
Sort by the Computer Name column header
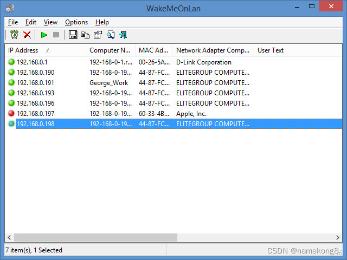111,50
